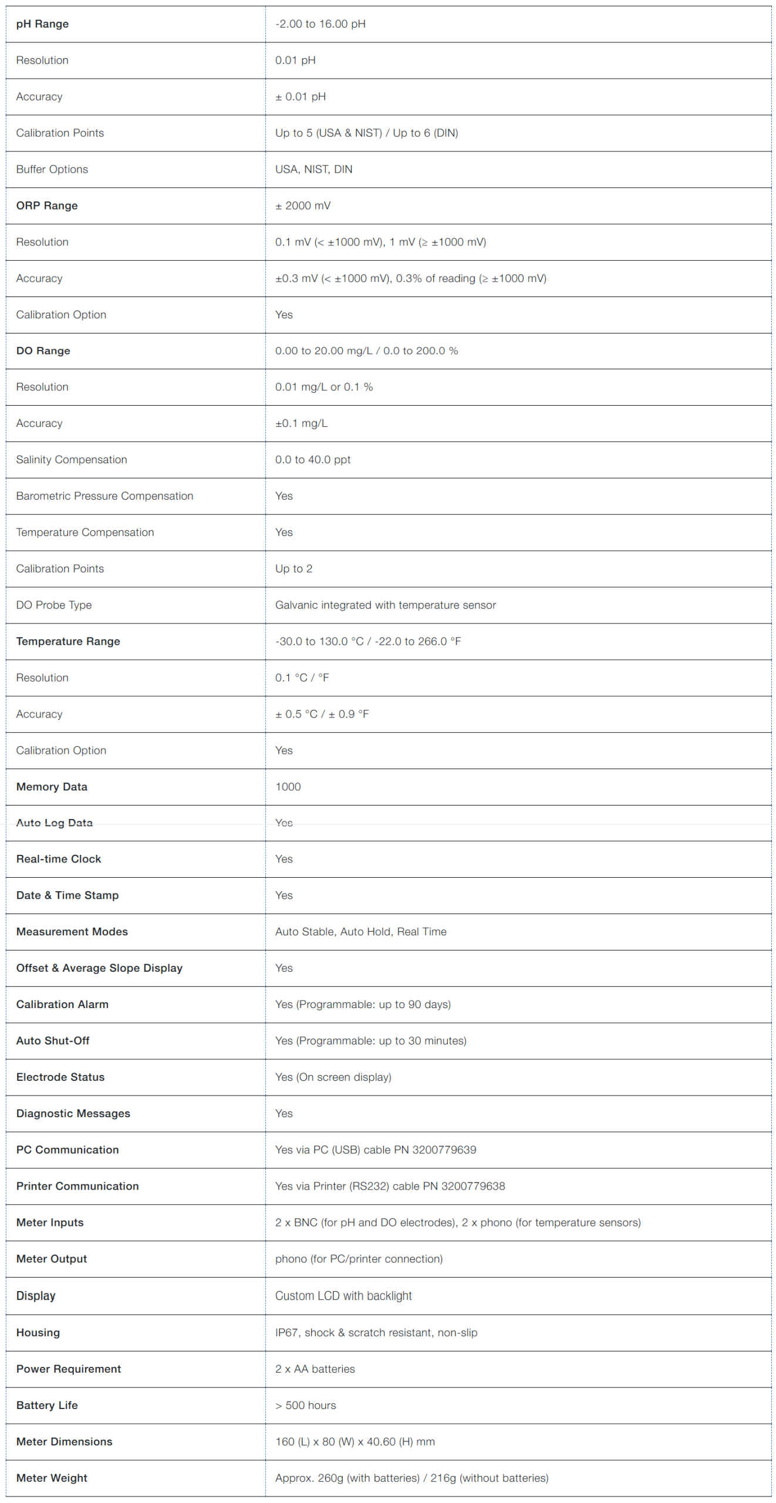Select the Real-time Clock label
776x1503 pixels.
tap(59, 859)
